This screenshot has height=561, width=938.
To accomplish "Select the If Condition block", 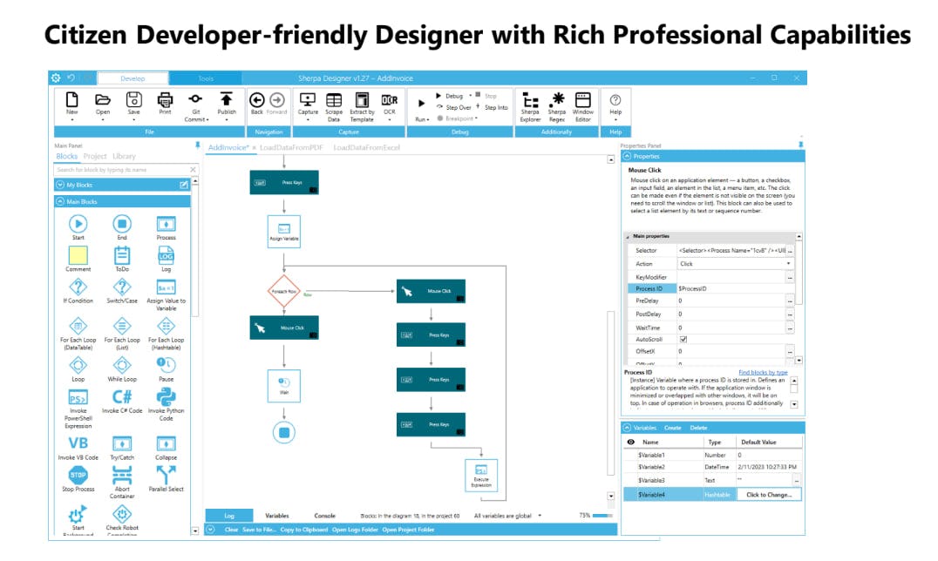I will [x=78, y=287].
